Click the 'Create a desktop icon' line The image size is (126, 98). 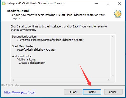(x=32, y=63)
